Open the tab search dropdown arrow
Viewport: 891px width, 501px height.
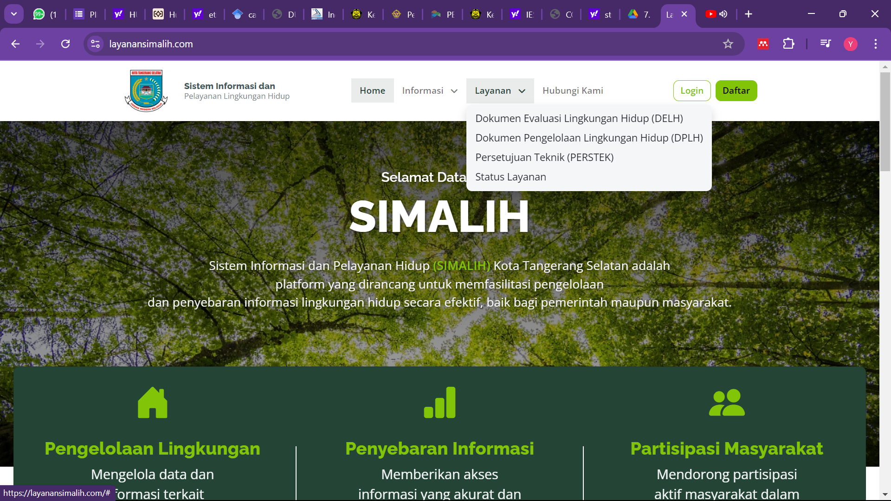point(14,14)
